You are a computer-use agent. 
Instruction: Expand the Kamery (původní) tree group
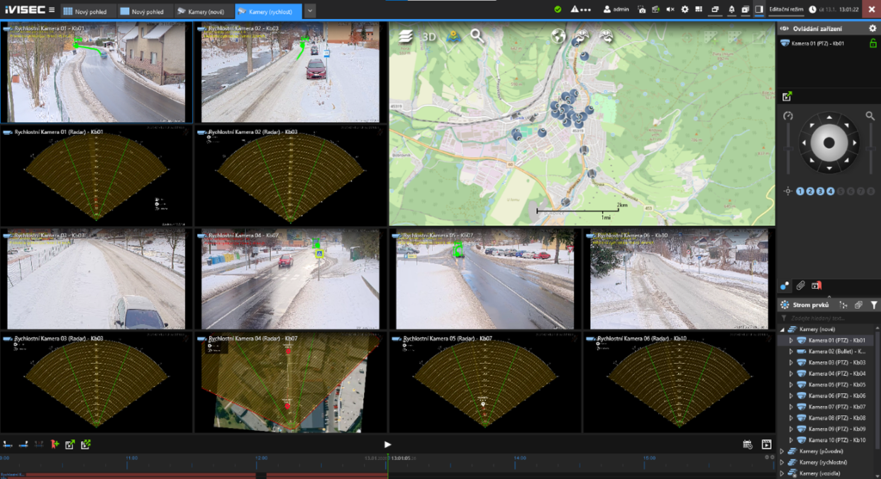(782, 451)
